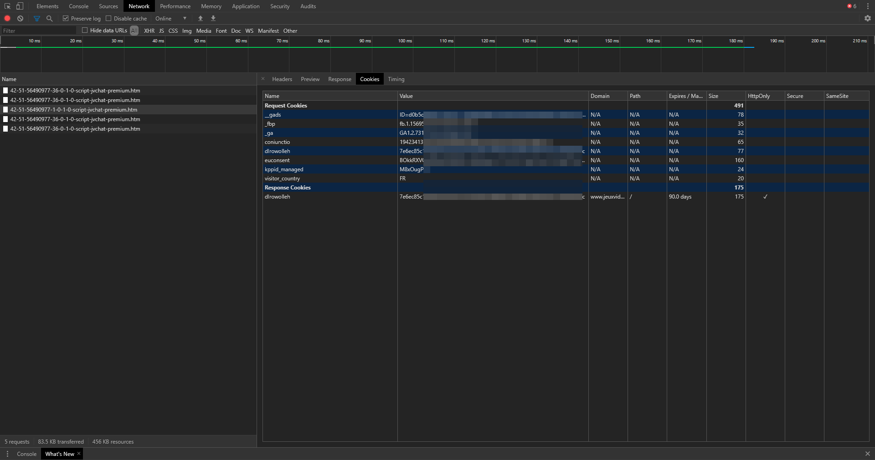Select the __gads cookie row
Screen dimensions: 875x460
click(566, 115)
